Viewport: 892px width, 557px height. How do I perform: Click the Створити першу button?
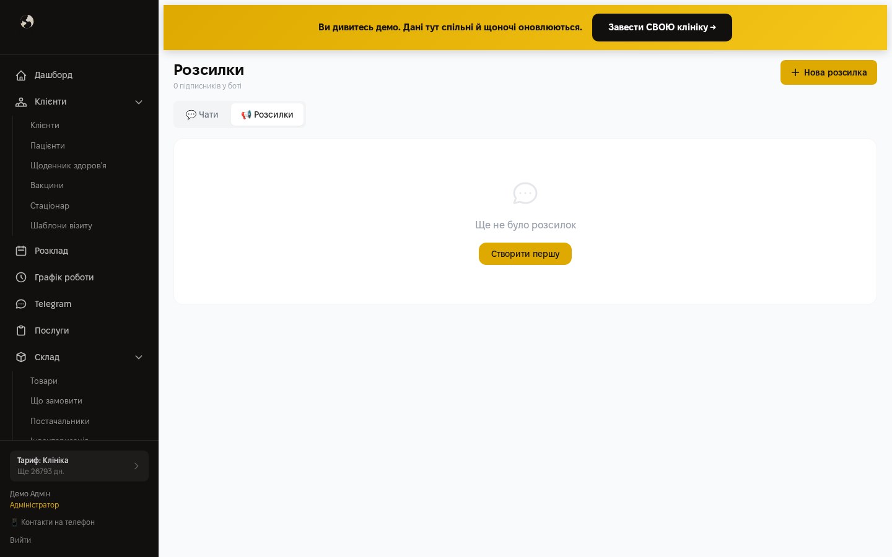525,254
